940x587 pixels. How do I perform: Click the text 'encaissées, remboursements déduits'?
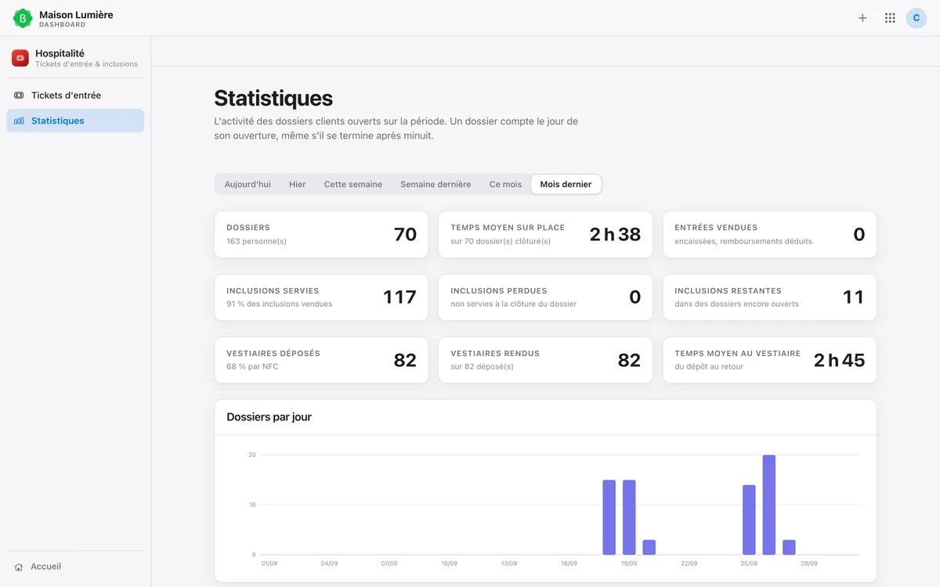tap(743, 241)
